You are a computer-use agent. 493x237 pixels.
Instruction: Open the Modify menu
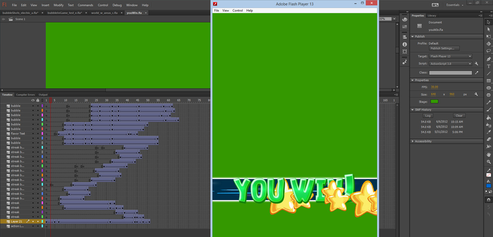58,5
